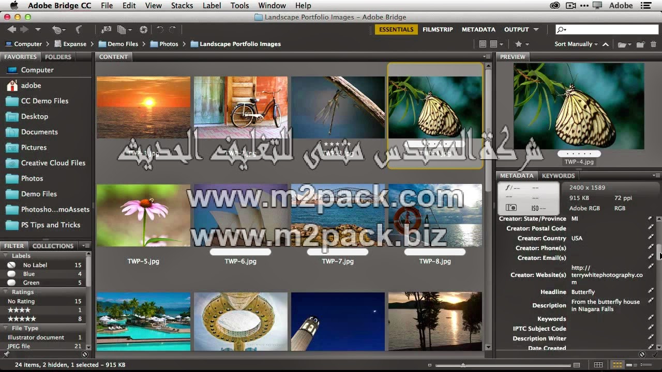The width and height of the screenshot is (662, 372).
Task: Create a new folder
Action: (x=640, y=44)
